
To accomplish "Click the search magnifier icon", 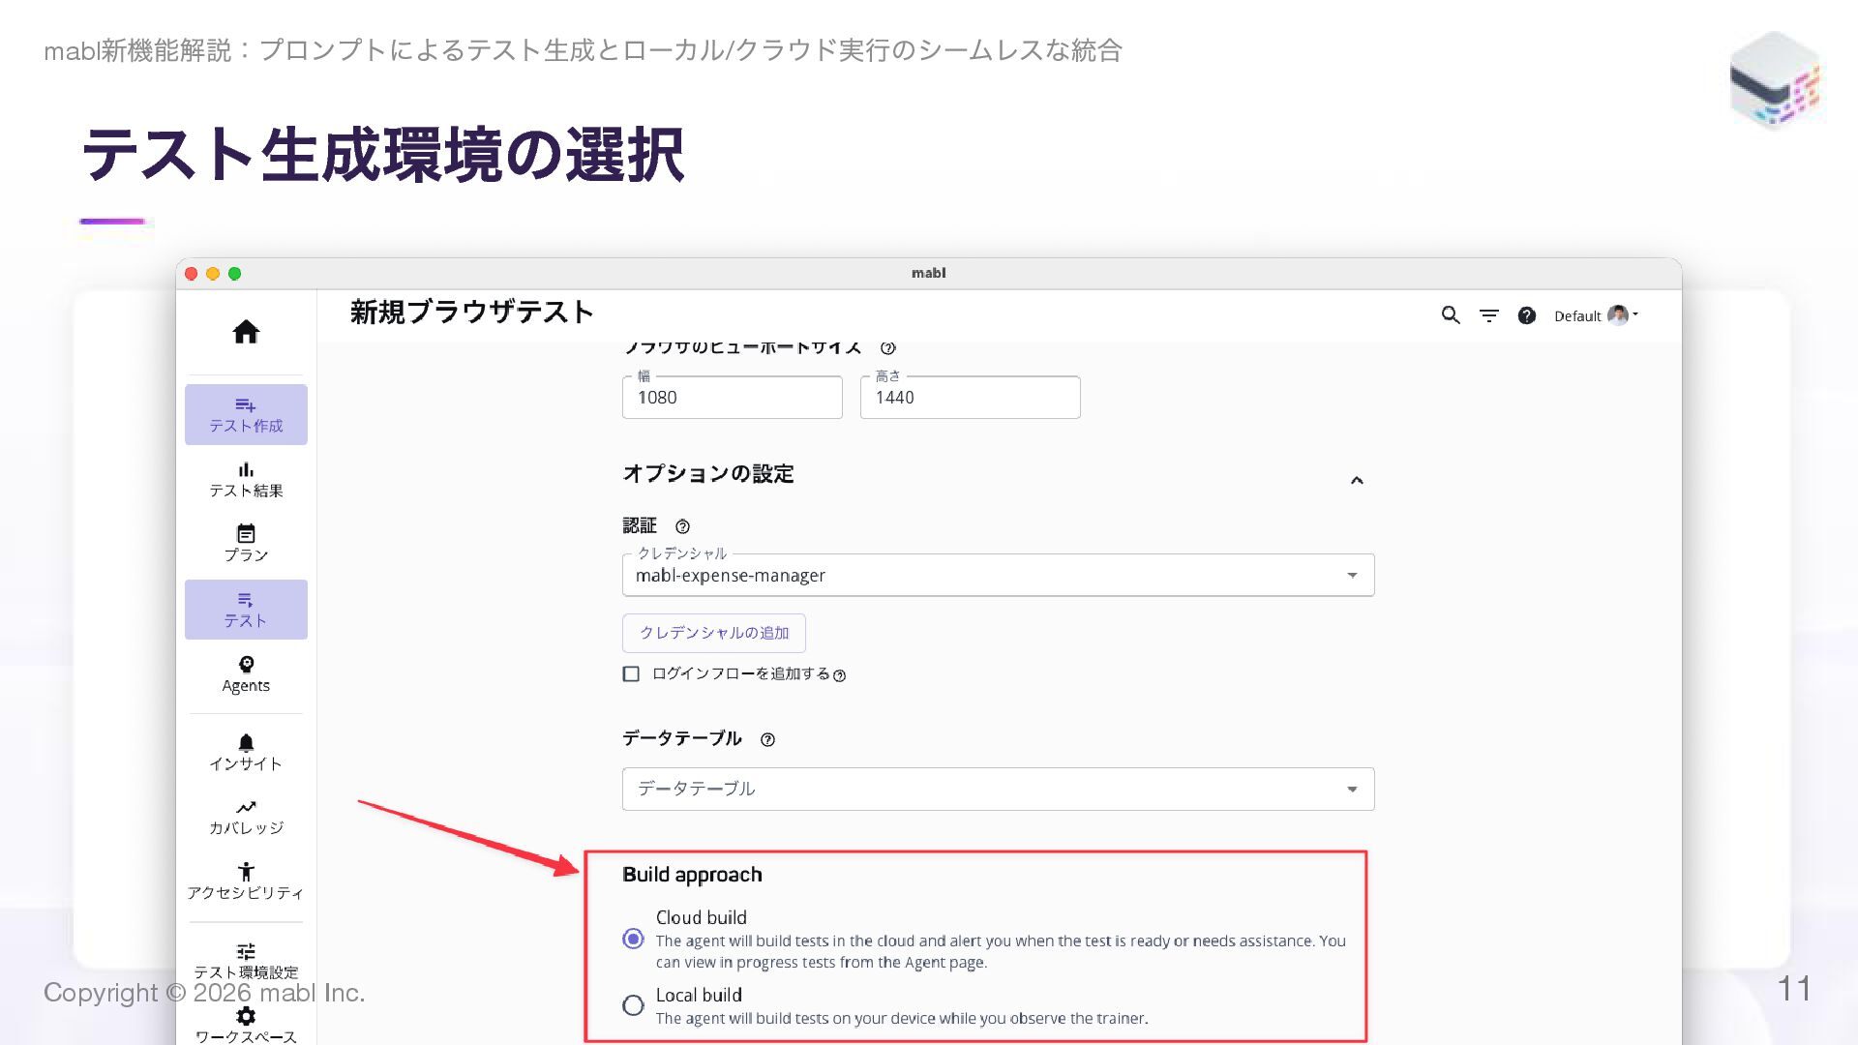I will click(1450, 315).
